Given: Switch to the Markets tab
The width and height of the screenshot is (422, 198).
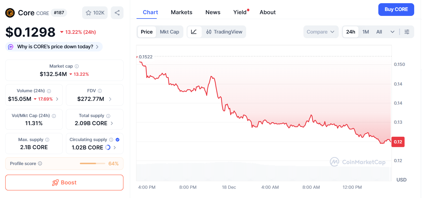Looking at the screenshot, I should (181, 12).
